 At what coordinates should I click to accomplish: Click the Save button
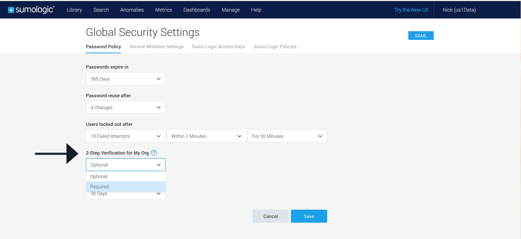(x=309, y=216)
